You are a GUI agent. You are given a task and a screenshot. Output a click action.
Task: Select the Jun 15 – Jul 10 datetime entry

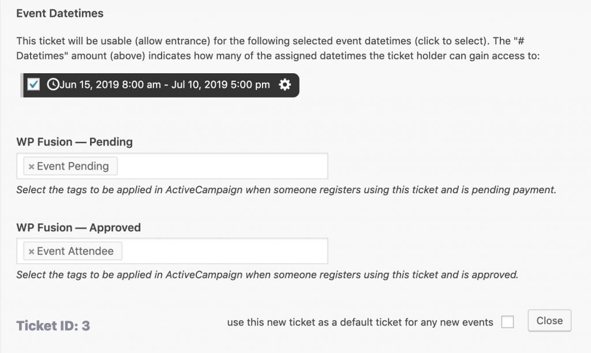coord(160,85)
